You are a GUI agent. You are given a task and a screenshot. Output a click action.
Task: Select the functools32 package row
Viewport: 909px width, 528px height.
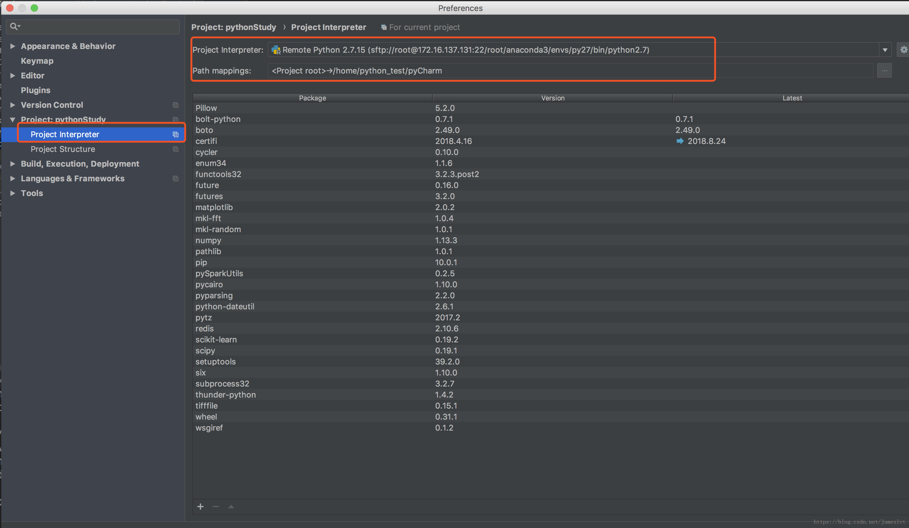551,174
